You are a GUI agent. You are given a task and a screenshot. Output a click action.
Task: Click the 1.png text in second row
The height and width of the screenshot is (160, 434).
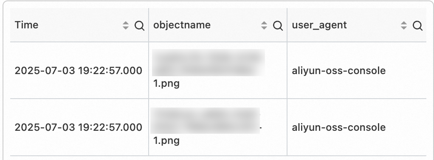[166, 141]
